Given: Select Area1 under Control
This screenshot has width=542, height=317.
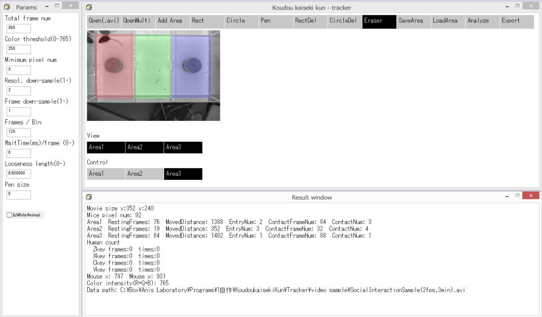Looking at the screenshot, I should (106, 174).
